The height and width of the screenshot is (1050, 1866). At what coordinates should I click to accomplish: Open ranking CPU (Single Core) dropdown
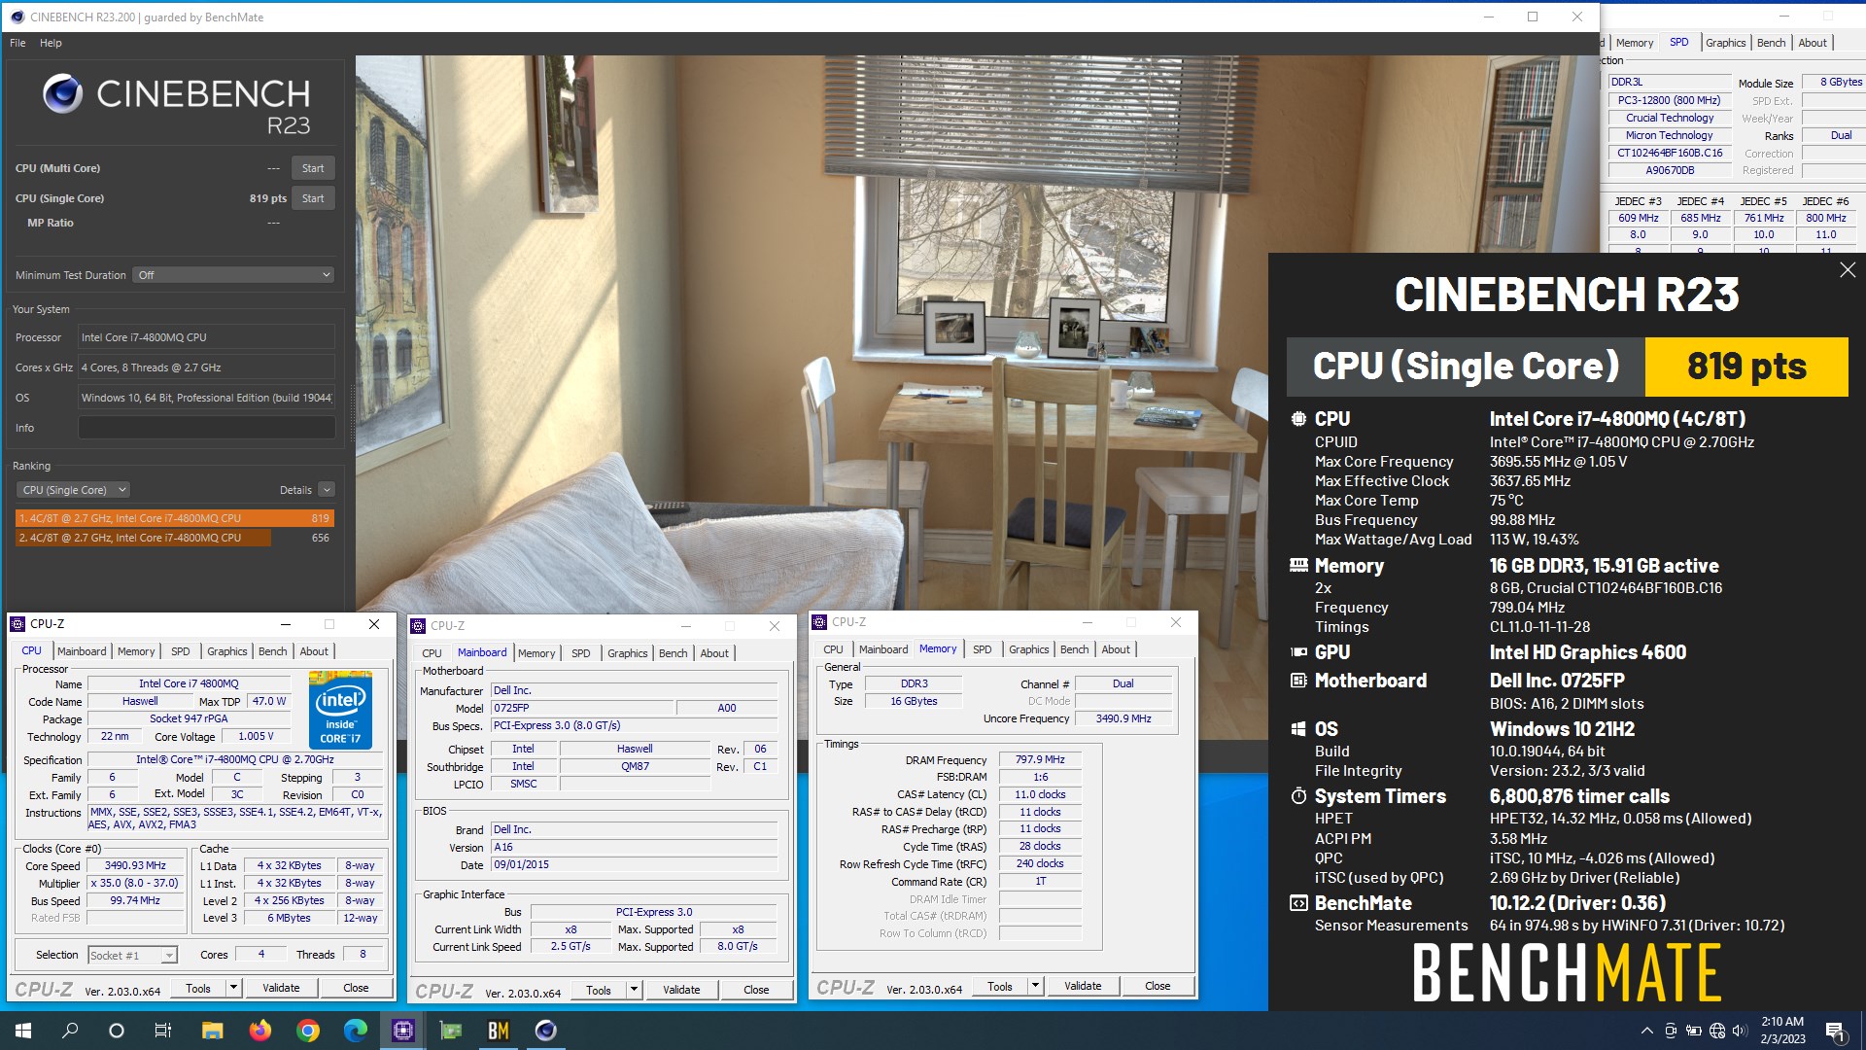click(x=74, y=490)
